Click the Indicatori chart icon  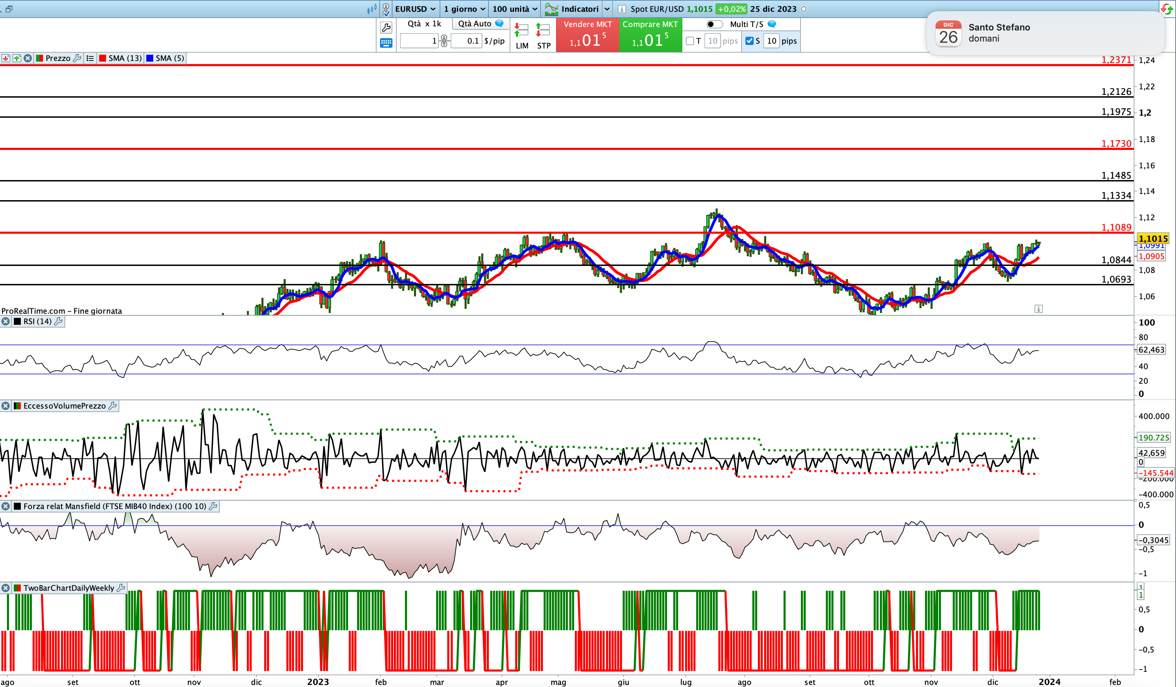pos(552,9)
